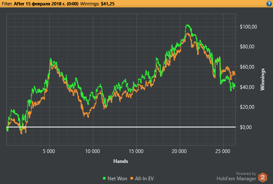Click the $60,00 axis label
This screenshot has height=184, width=273.
[247, 67]
